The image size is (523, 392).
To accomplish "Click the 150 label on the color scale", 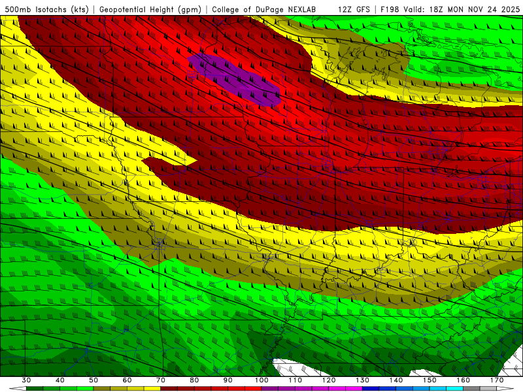I will click(430, 380).
